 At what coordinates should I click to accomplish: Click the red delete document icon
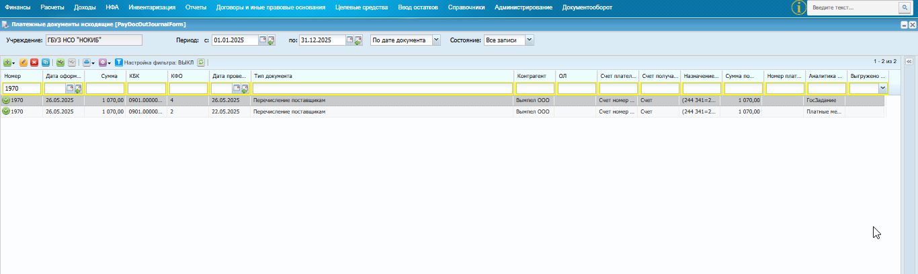pyautogui.click(x=34, y=62)
